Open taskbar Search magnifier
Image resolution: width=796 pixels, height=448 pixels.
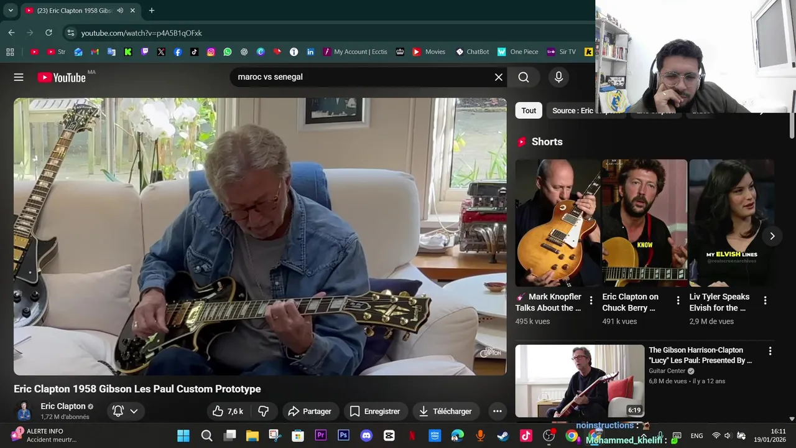(x=206, y=436)
